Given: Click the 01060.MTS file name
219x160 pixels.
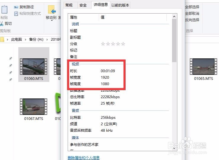Looking at the screenshot, I should coord(33,79).
